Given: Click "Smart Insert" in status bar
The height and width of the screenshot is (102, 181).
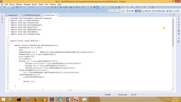Looking at the screenshot, I should pos(122,95).
